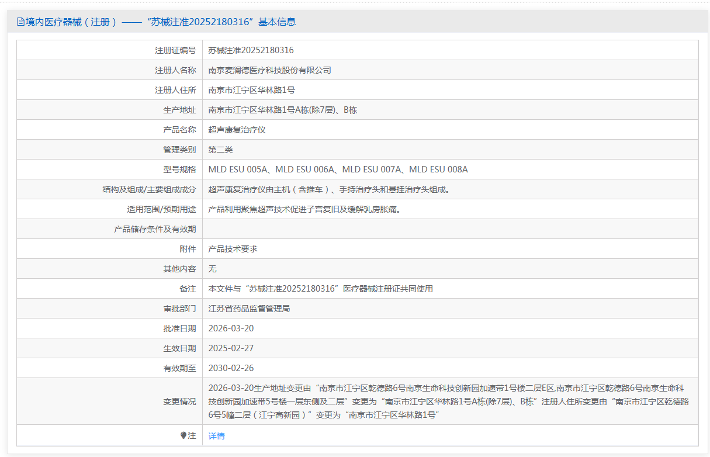Viewport: 710px width, 457px height.
Task: Select expiry date 2030-02-26
Action: [231, 368]
